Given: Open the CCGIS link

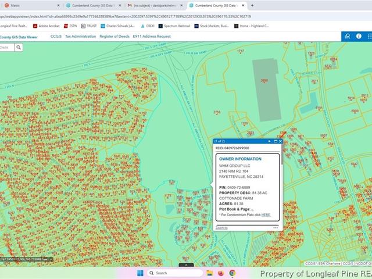Looking at the screenshot, I should click(56, 36).
